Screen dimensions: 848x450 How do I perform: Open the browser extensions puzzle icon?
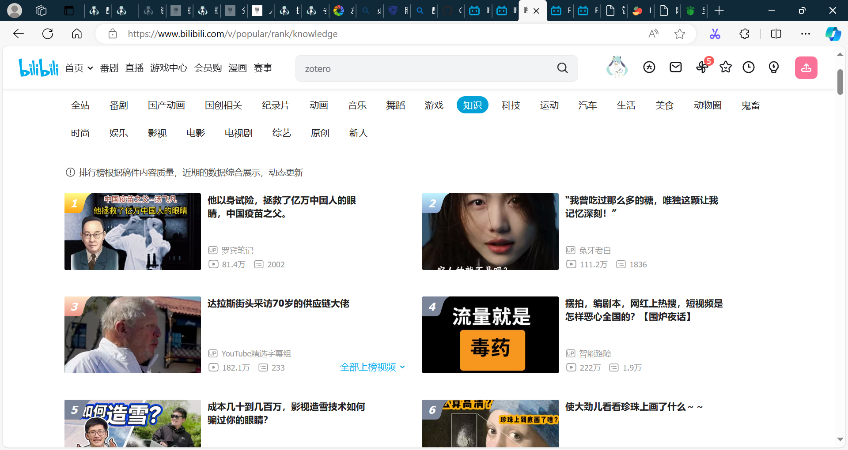744,34
